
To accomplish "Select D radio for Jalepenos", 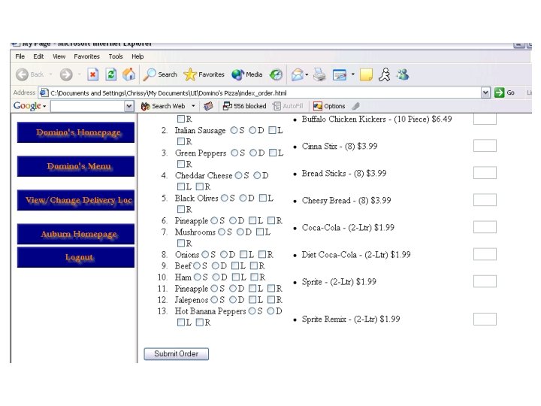I will pyautogui.click(x=233, y=300).
